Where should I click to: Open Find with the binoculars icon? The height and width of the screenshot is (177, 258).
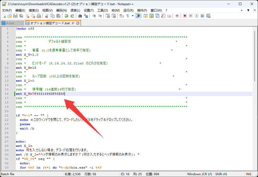tap(80, 16)
